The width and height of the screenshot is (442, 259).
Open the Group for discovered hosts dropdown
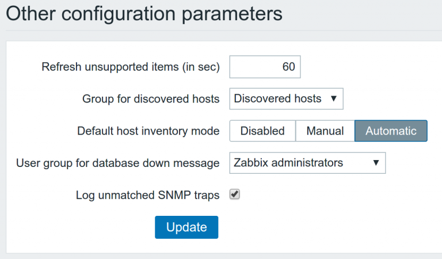287,98
